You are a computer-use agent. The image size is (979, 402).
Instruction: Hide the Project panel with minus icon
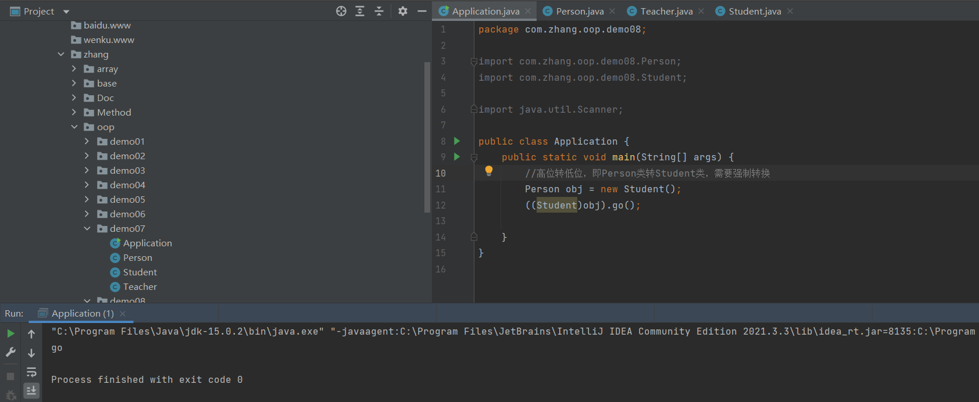[422, 11]
